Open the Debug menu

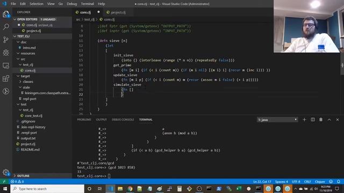point(71,4)
